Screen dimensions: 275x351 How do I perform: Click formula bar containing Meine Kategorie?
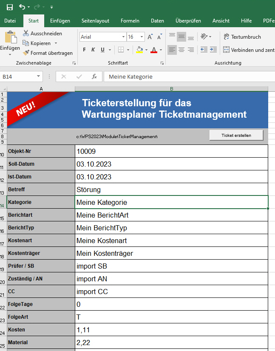[190, 77]
